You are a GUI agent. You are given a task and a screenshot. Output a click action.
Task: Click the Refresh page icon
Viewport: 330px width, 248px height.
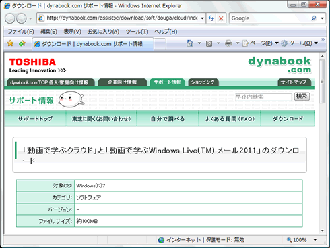click(211, 18)
